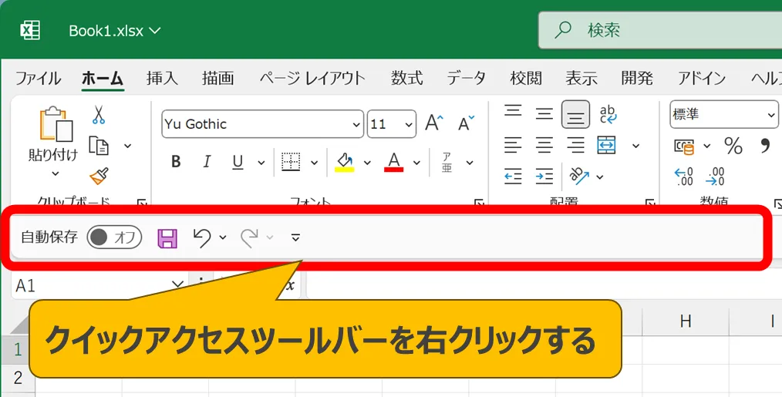Click the Increase Font Size icon

[433, 123]
